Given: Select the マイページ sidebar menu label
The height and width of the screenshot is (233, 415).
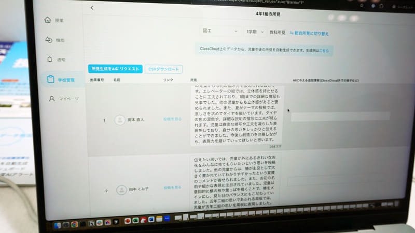Looking at the screenshot, I should 68,99.
